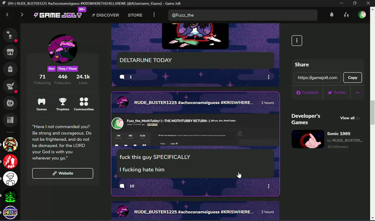Open the game library sidebar icon

tap(10, 120)
